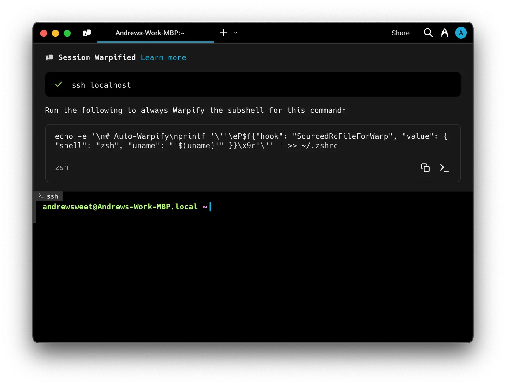Click the echo -e command text
Screen dimensions: 506x386
[x=251, y=141]
